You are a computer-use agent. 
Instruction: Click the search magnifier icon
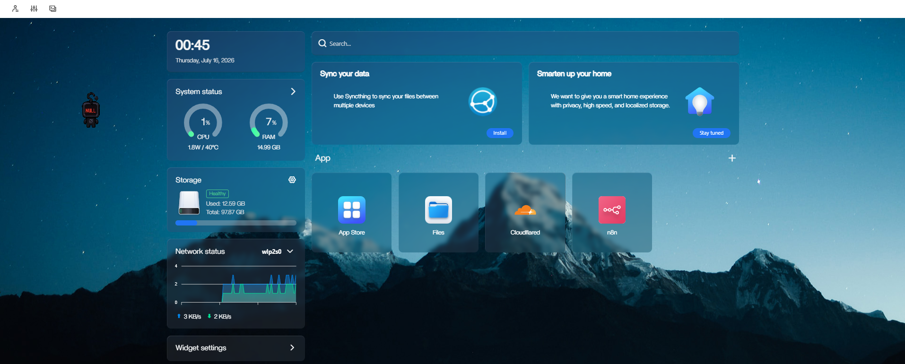click(322, 43)
